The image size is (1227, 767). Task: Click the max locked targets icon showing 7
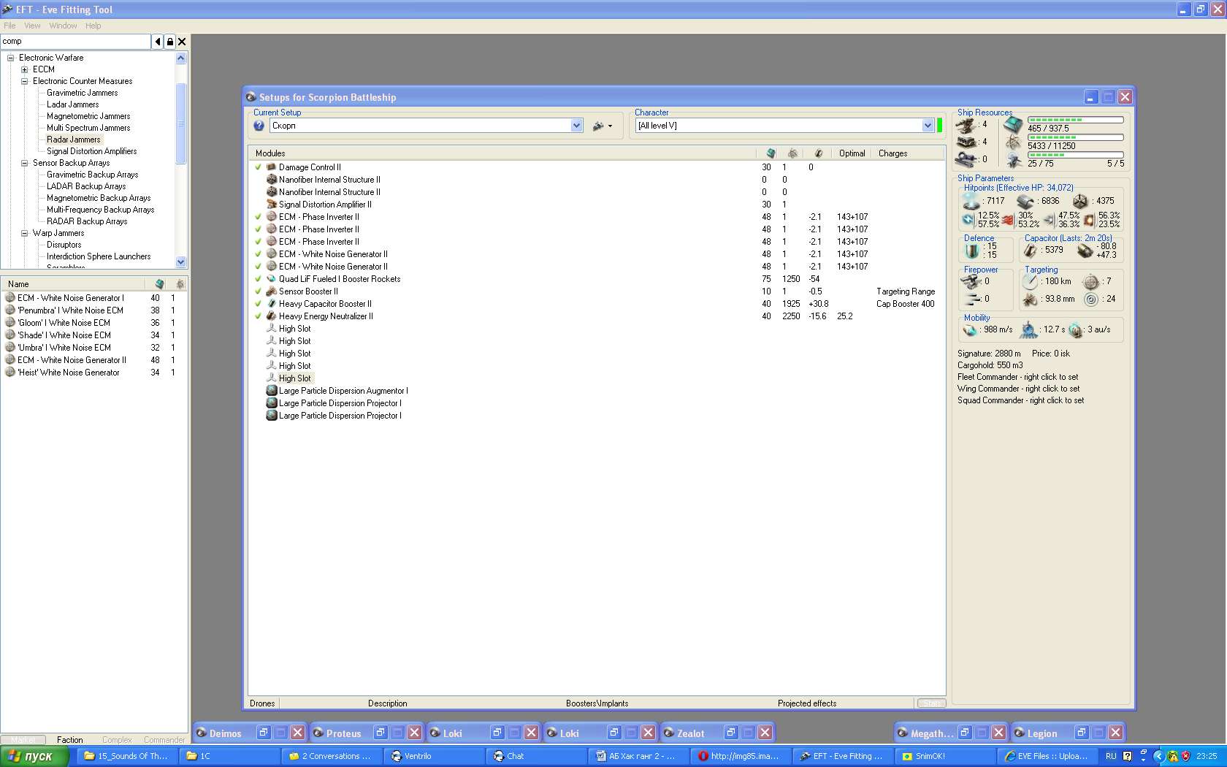[1090, 281]
